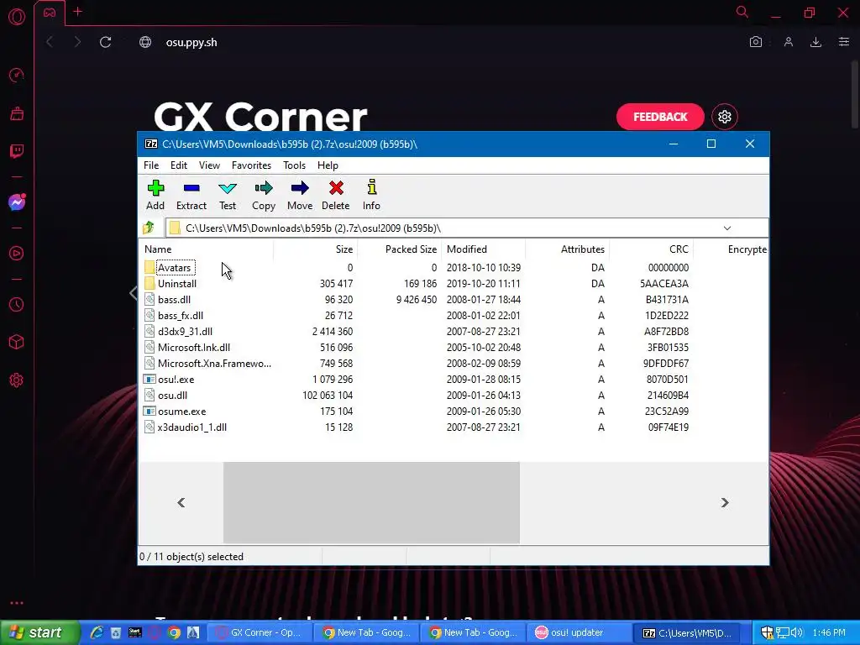860x645 pixels.
Task: Open Opera Easy Setup icon
Action: [x=843, y=42]
